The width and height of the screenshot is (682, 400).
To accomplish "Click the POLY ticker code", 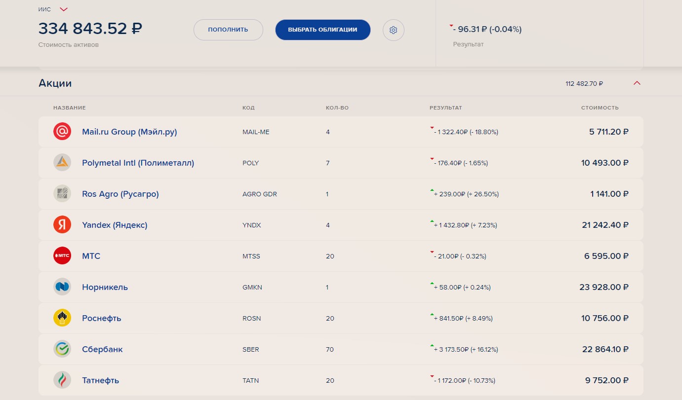I will coord(250,163).
